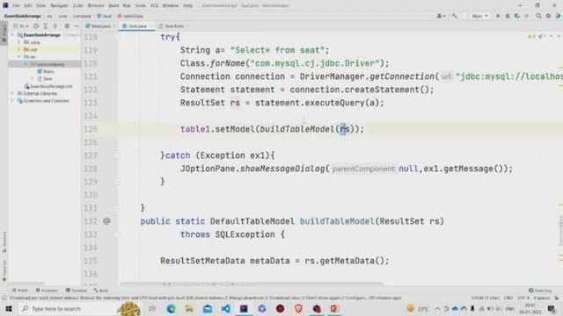This screenshot has height=316, width=563.
Task: Click the Build project hammer icon
Action: [x=455, y=16]
